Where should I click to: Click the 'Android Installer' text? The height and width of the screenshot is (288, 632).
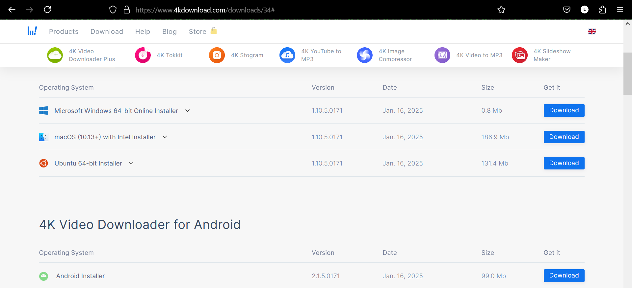point(80,276)
